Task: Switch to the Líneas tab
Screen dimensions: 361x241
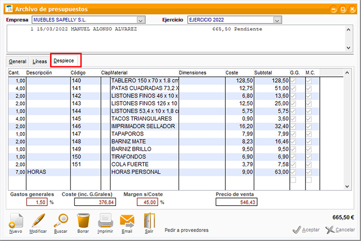Action: [x=39, y=61]
